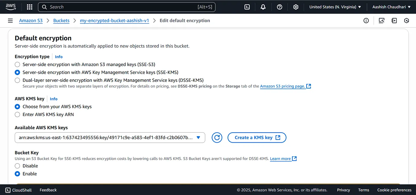The image size is (416, 195).
Task: Click the info circle near the breadcrumb
Action: coord(366,21)
